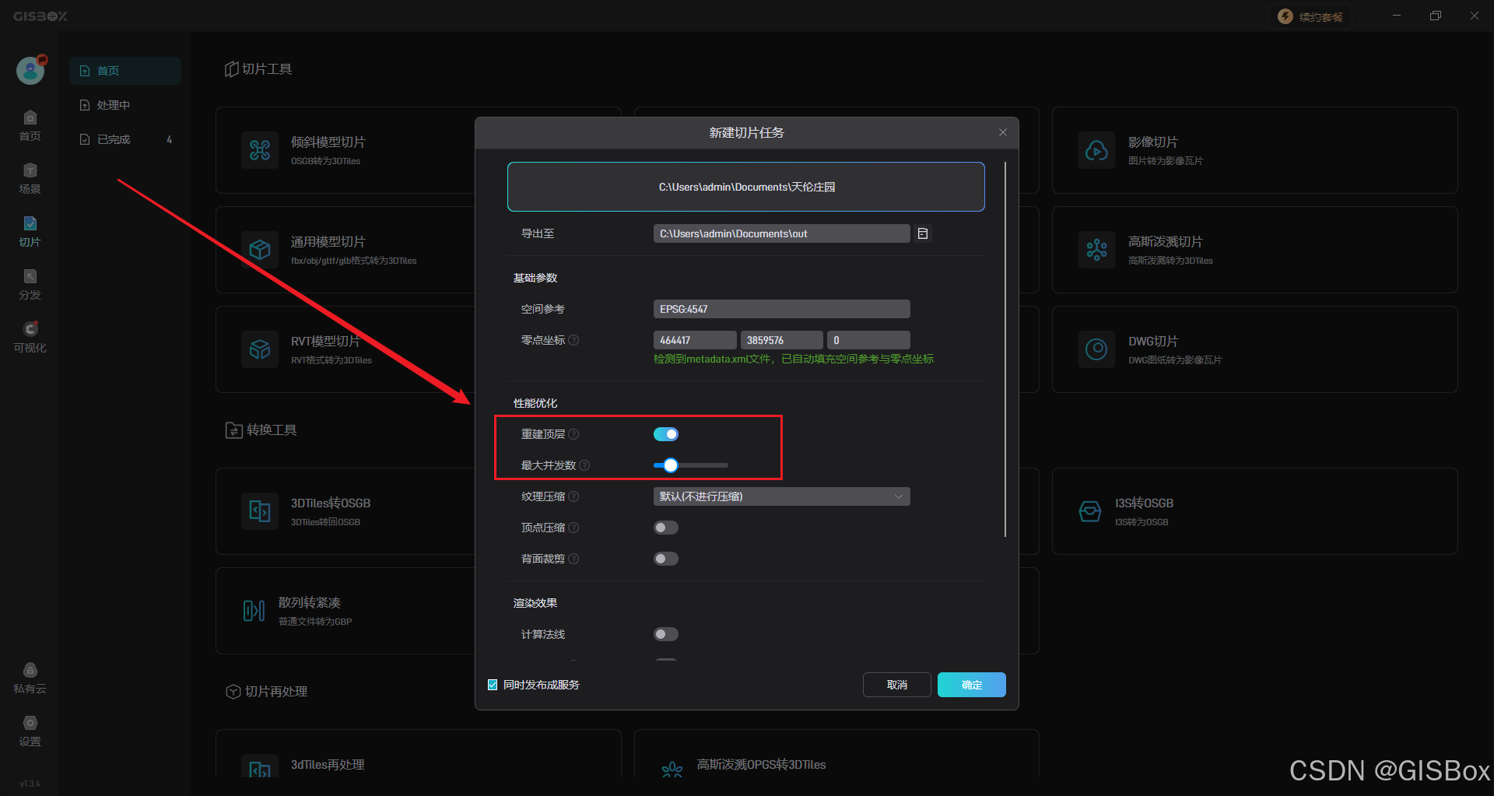Click the 确定 confirm button
The height and width of the screenshot is (796, 1494).
[x=971, y=685]
